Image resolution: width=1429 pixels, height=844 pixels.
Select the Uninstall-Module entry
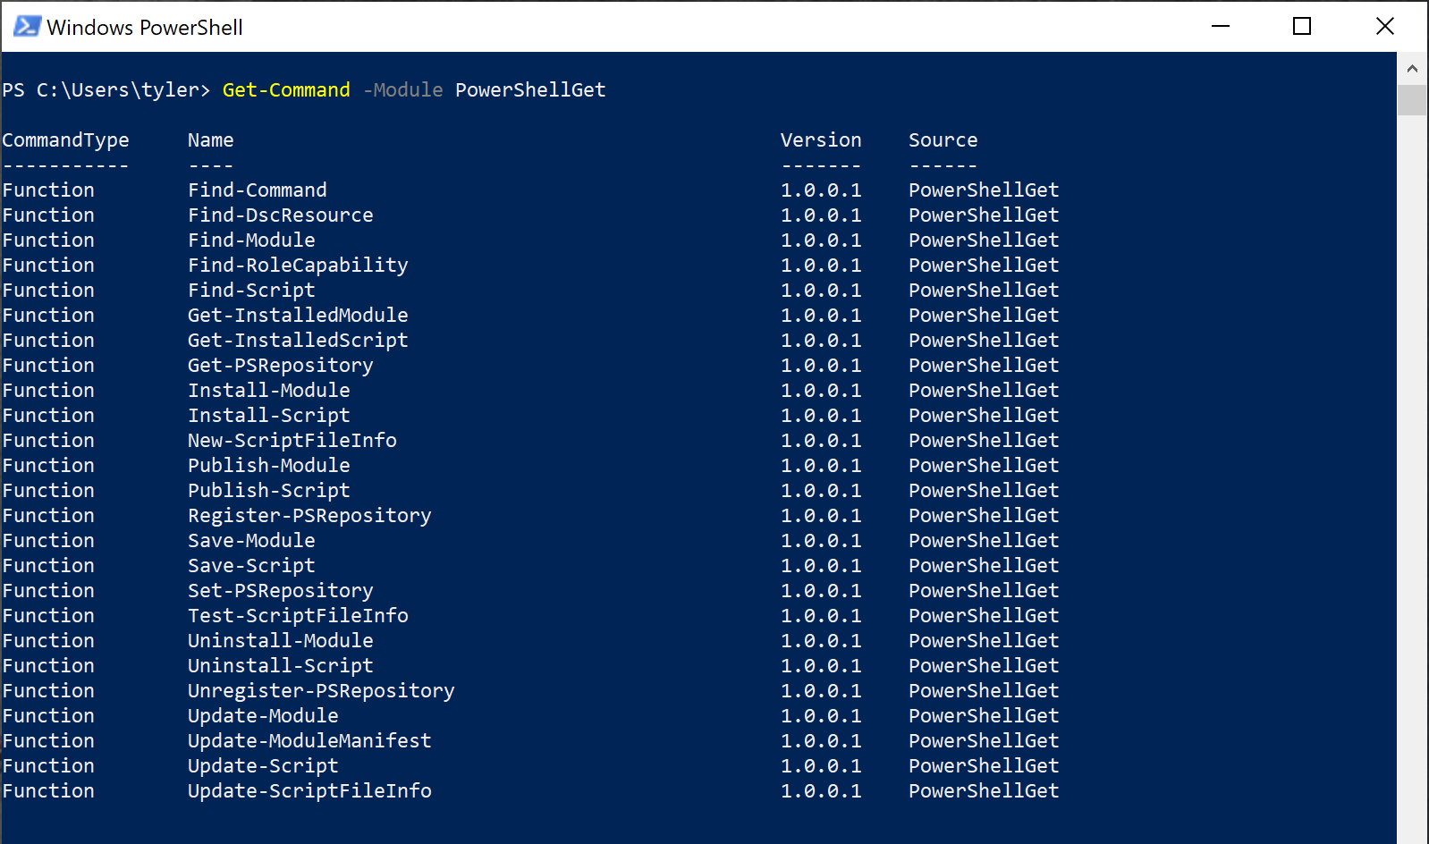(x=281, y=641)
